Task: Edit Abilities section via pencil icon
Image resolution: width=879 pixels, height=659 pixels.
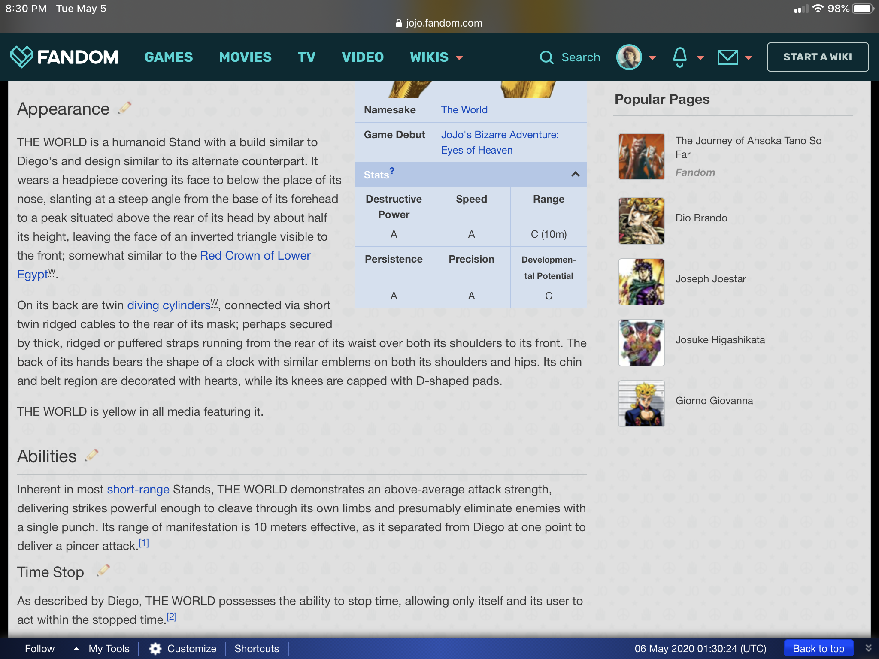Action: pos(92,455)
